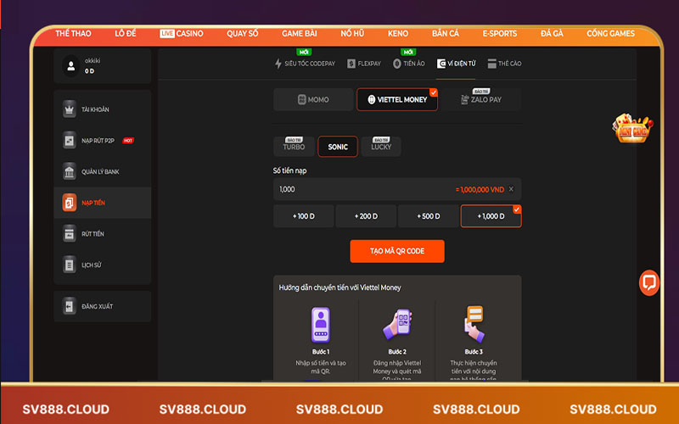Open the LÔ ĐỀ menu
This screenshot has width=679, height=424.
[x=125, y=33]
